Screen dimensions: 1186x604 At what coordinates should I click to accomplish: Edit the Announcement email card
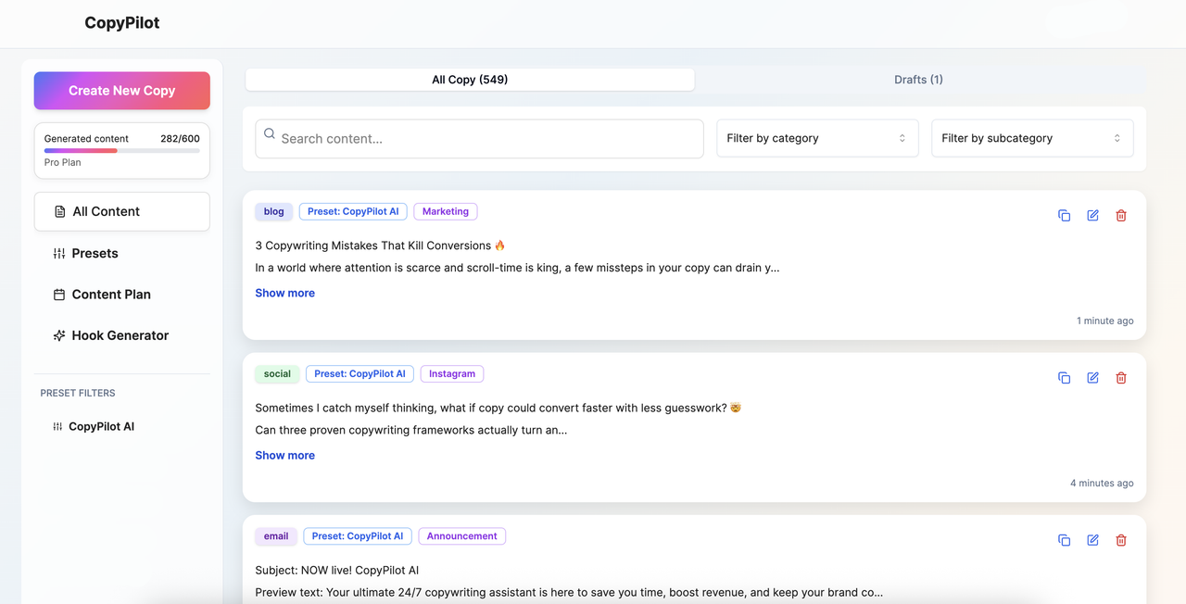tap(1092, 540)
